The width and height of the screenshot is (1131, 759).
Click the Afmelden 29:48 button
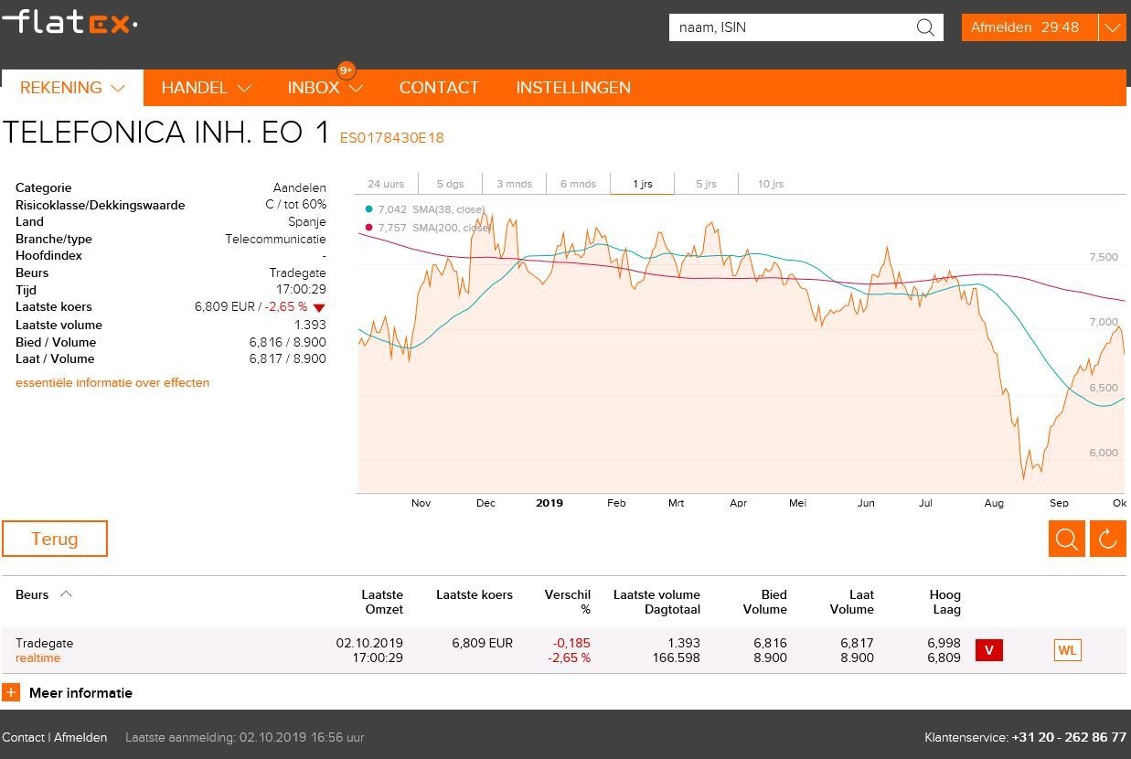[x=1030, y=27]
